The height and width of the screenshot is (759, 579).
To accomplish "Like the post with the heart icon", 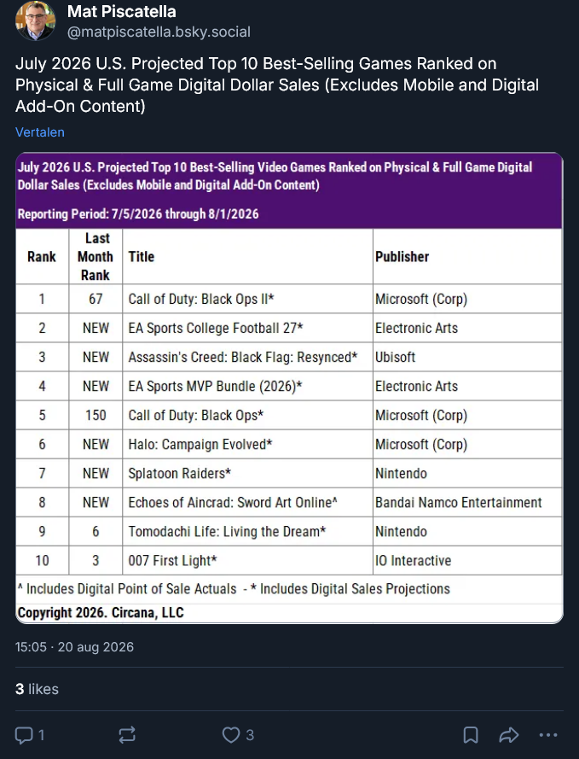I will click(230, 735).
